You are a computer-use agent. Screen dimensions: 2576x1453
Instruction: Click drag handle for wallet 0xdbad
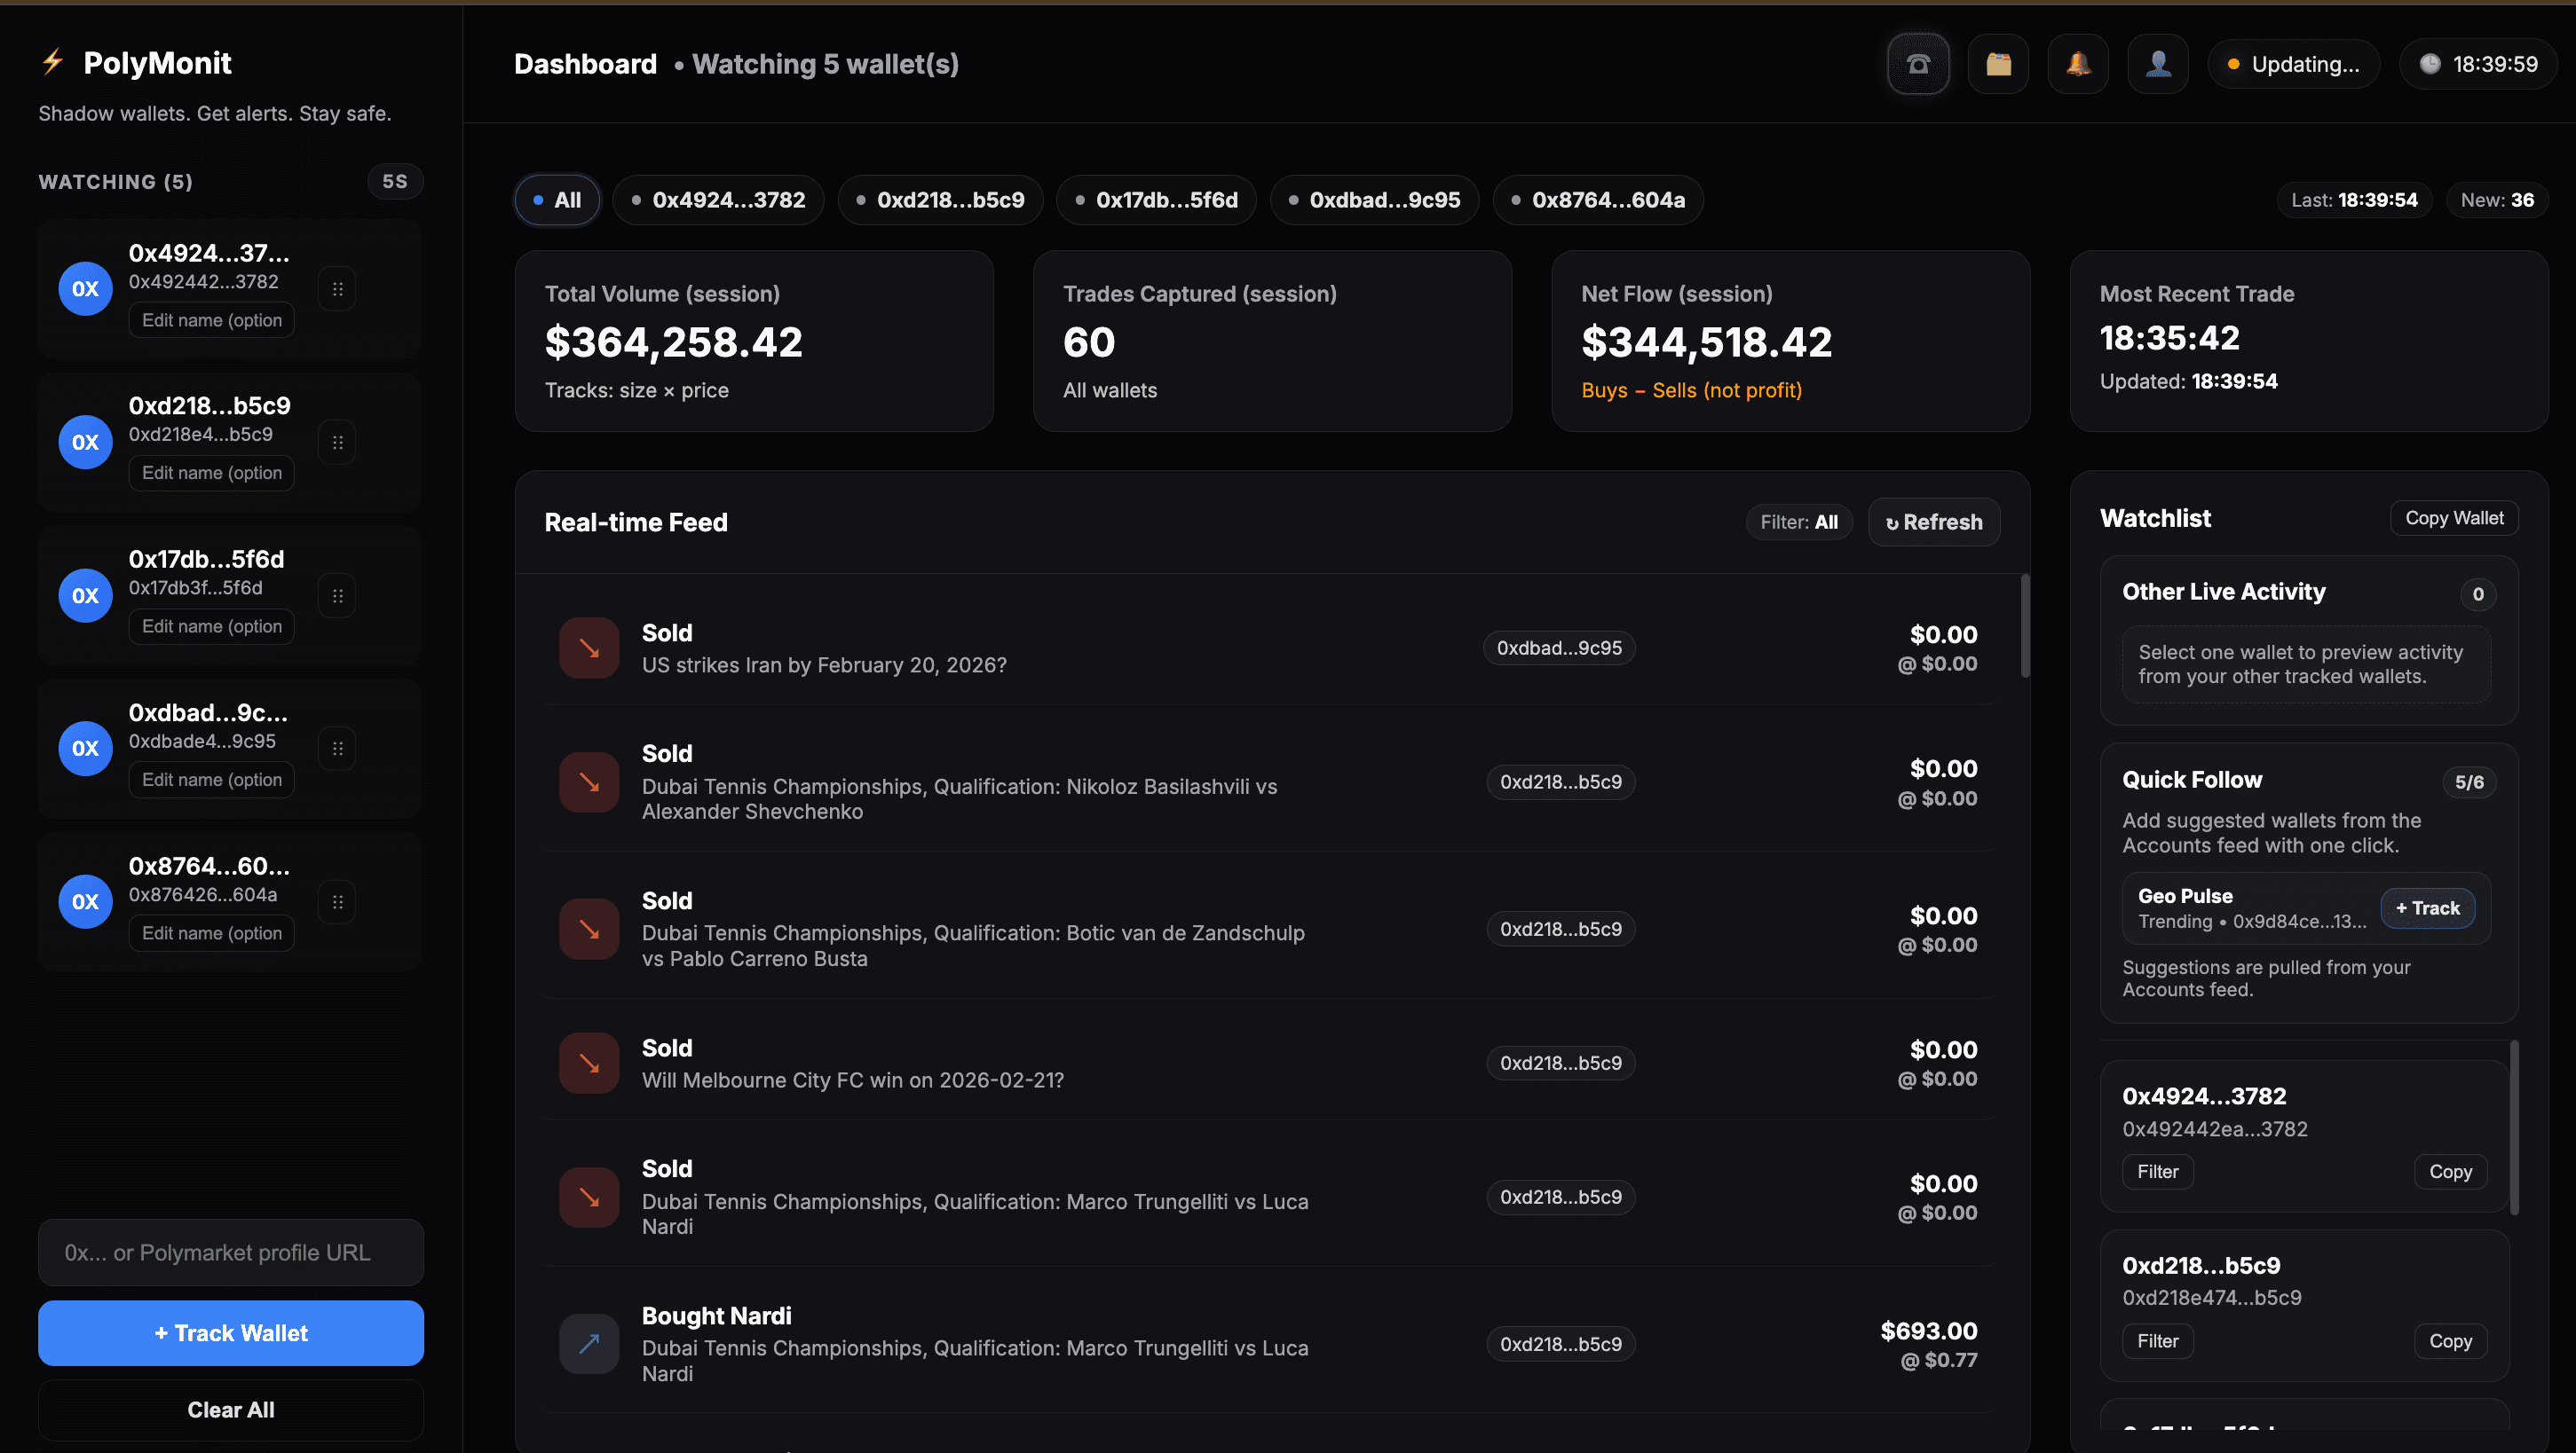tap(337, 749)
